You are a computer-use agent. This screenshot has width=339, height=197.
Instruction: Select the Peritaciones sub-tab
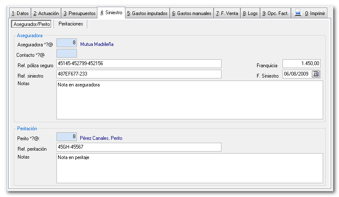pyautogui.click(x=71, y=24)
